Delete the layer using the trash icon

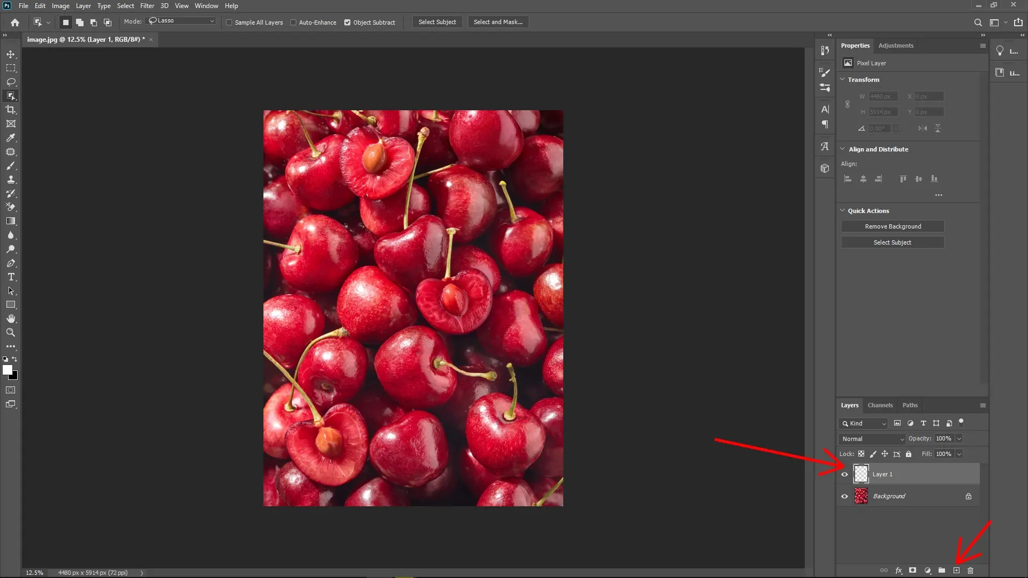pos(970,571)
